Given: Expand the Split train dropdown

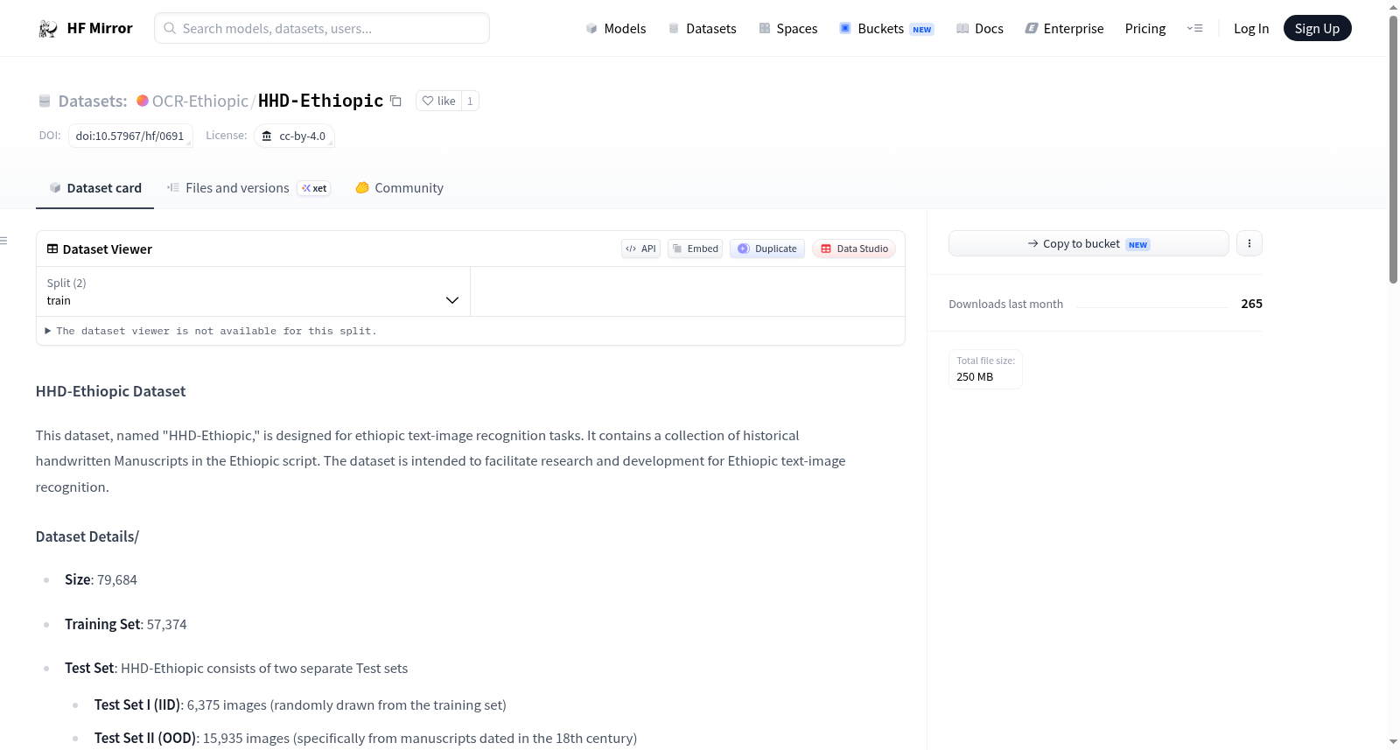Looking at the screenshot, I should [253, 291].
